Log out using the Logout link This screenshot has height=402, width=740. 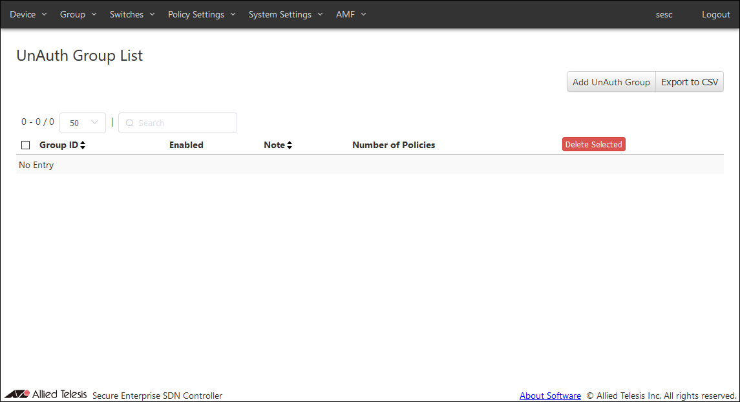click(715, 14)
